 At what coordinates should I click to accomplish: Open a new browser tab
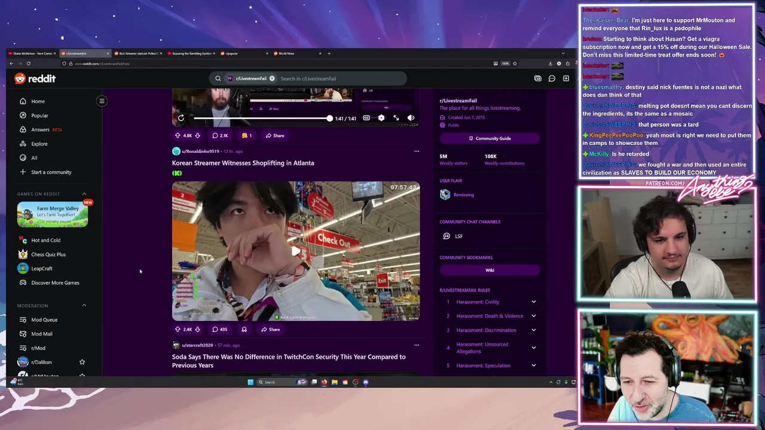(x=329, y=53)
